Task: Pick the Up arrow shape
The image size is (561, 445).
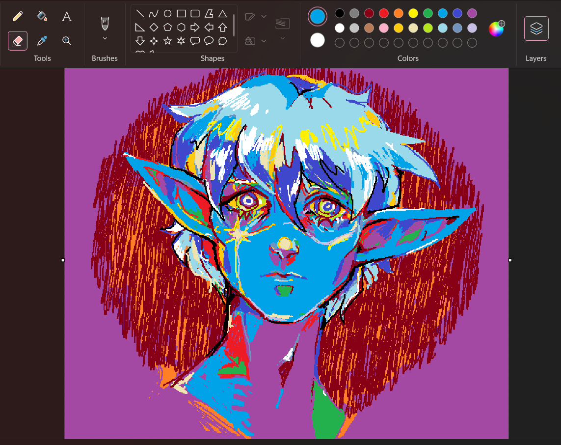Action: pyautogui.click(x=222, y=27)
